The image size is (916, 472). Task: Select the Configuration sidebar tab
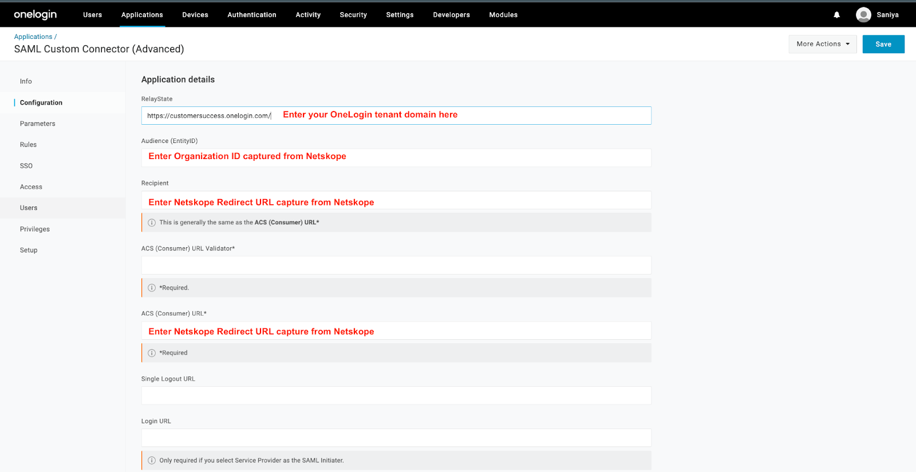[x=62, y=102]
